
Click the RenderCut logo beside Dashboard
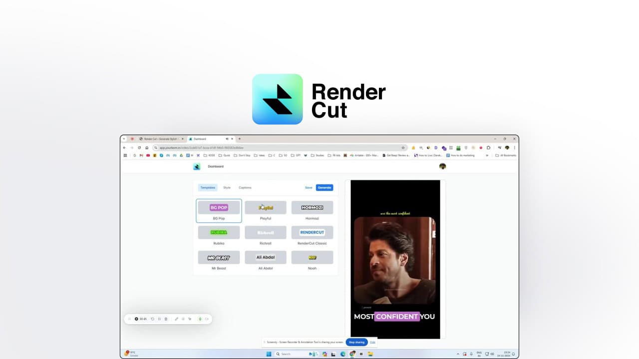pos(196,166)
